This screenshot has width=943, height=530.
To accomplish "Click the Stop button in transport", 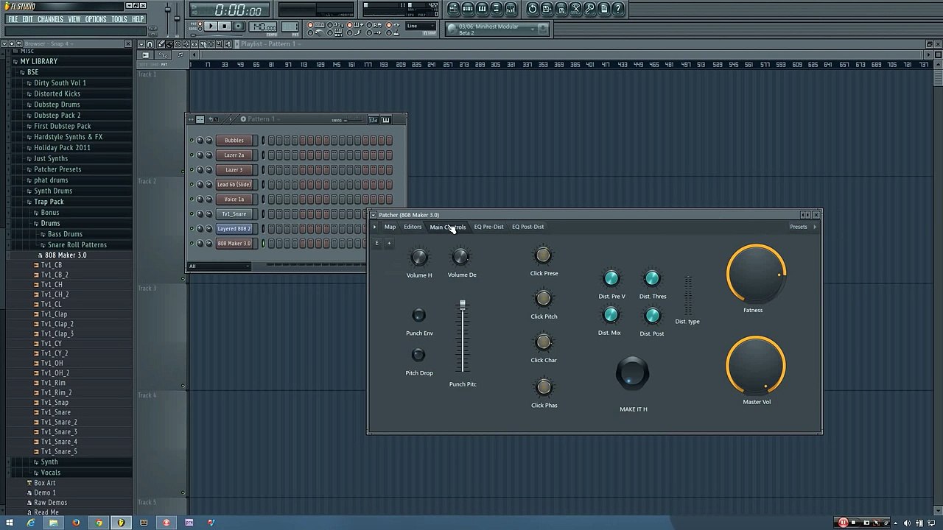I will [225, 26].
